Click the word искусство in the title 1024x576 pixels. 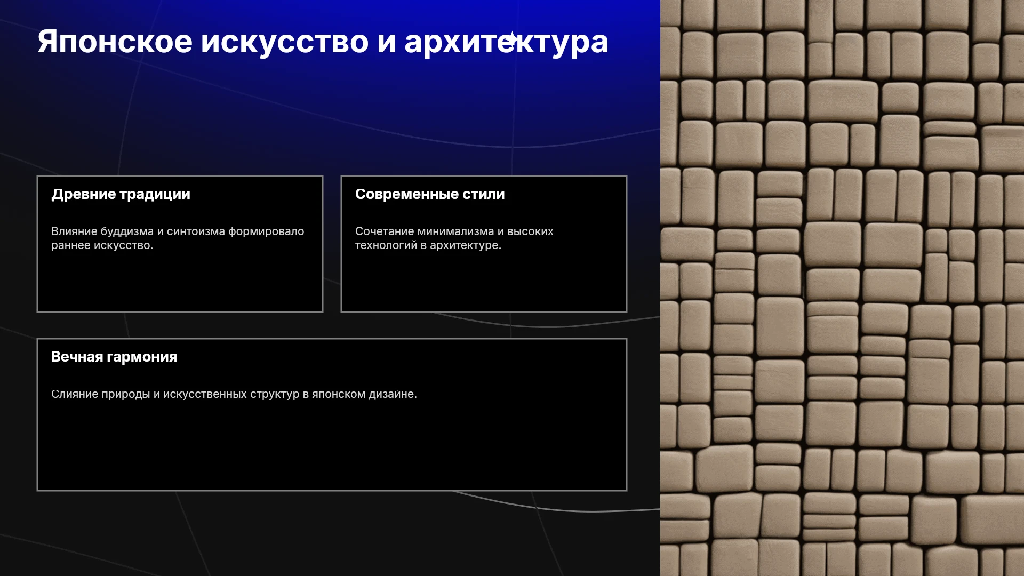coord(284,42)
